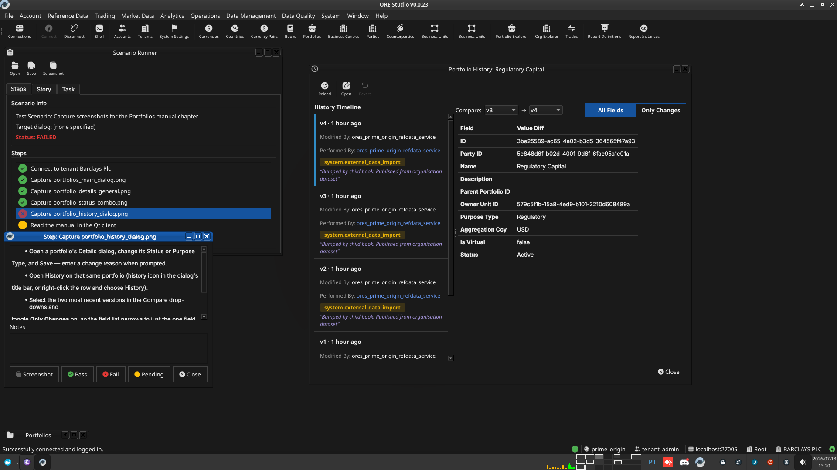Select step Capture portfolio_status_combo.png
837x470 pixels.
[143, 202]
